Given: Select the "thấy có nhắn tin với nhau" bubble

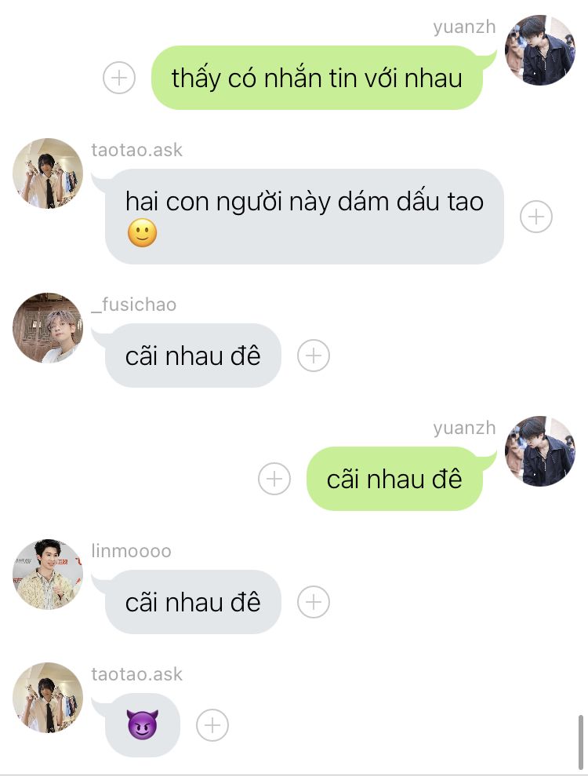Looking at the screenshot, I should click(317, 78).
